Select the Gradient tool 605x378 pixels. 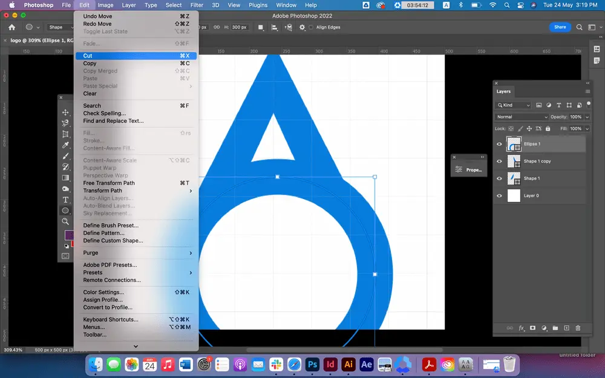coord(66,178)
